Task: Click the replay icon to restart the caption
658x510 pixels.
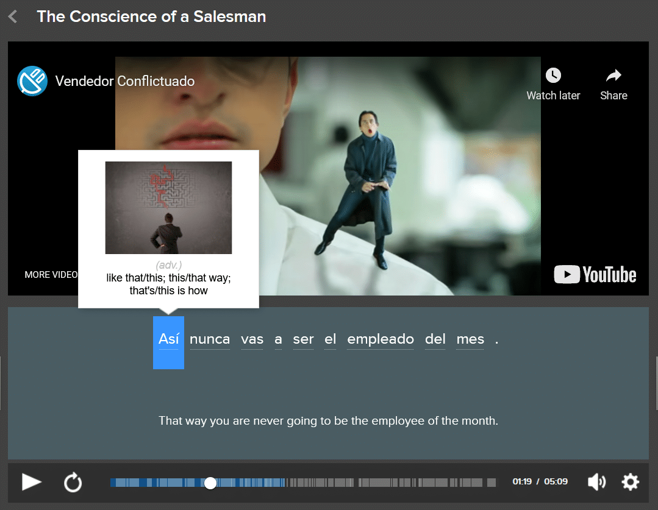Action: click(x=73, y=482)
